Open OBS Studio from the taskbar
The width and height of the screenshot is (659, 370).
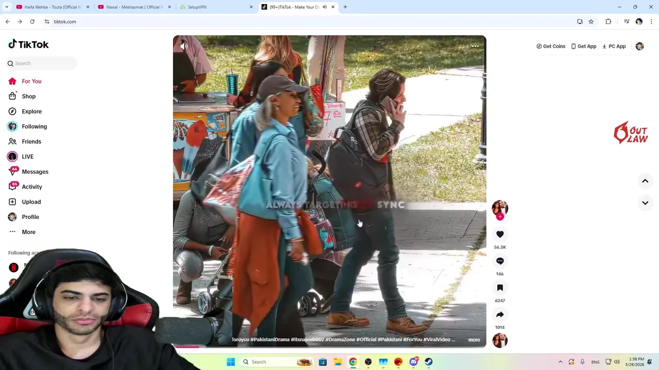[368, 362]
